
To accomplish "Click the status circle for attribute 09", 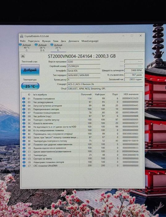I will (24, 116).
